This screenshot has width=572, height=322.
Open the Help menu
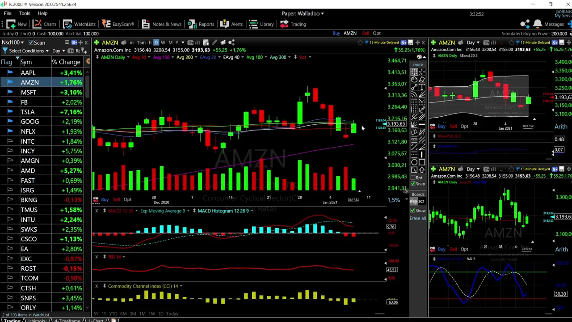pyautogui.click(x=42, y=13)
